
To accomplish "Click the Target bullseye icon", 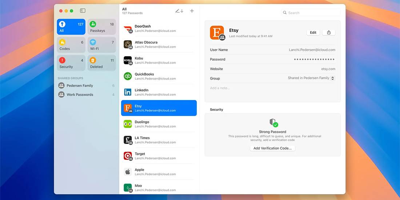I will pos(128,156).
